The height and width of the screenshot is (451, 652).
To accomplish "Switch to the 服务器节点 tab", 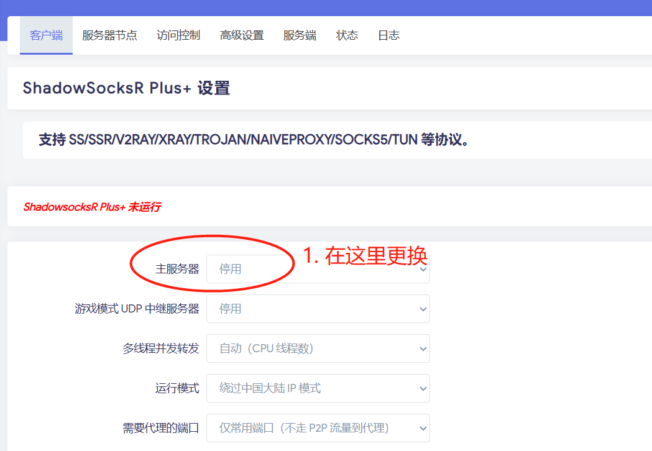I will (x=109, y=35).
